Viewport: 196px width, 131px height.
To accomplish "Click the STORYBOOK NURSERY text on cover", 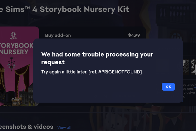I will [16, 48].
